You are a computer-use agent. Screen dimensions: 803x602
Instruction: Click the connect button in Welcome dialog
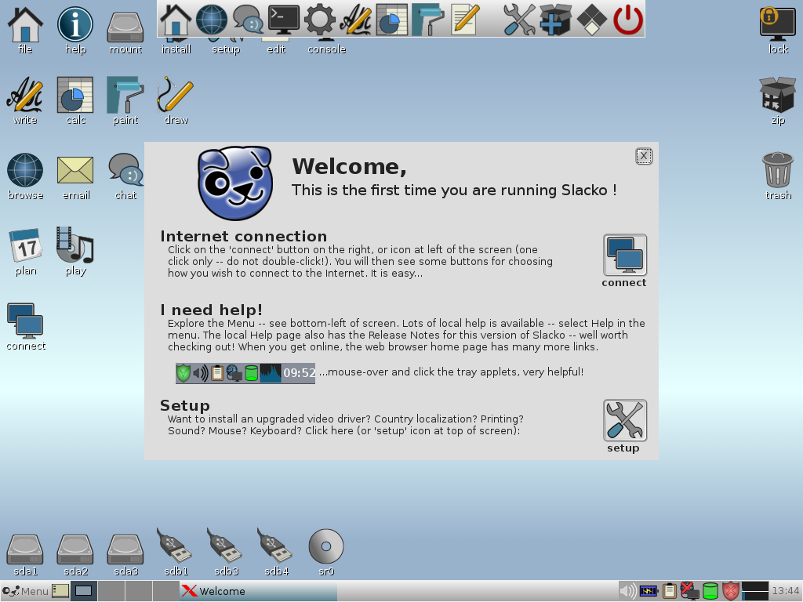click(625, 255)
